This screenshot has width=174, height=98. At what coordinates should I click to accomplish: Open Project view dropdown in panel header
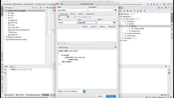point(13,8)
